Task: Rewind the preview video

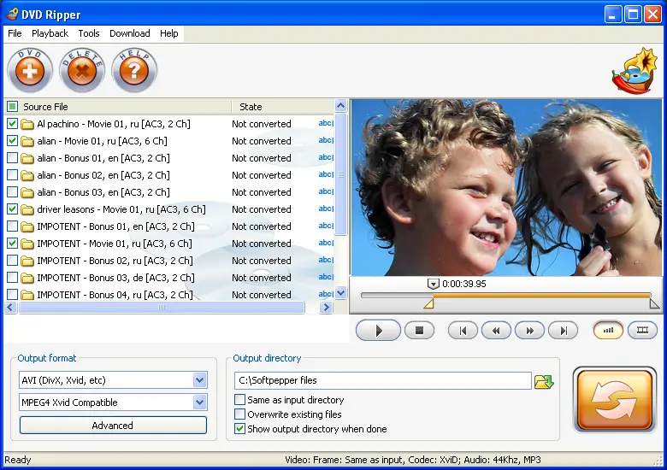Action: (x=496, y=330)
